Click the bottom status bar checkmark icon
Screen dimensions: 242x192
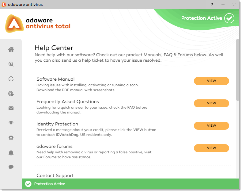(x=28, y=184)
